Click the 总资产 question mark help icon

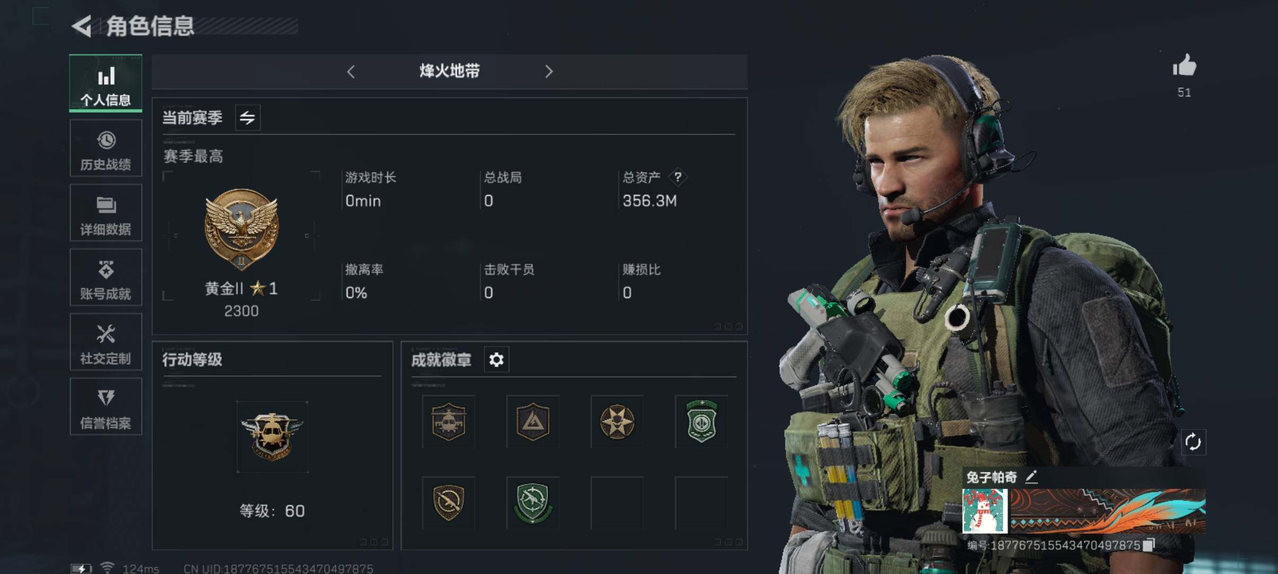tap(678, 177)
